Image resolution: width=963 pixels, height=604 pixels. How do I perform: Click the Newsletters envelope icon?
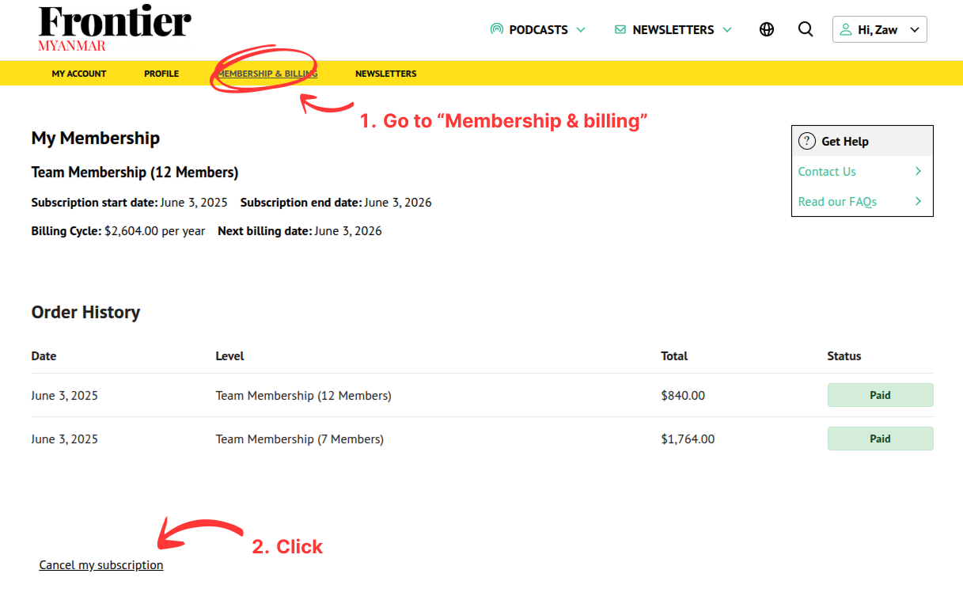619,29
